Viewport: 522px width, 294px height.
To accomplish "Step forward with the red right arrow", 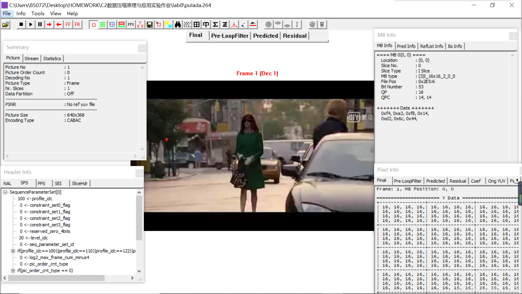I will pyautogui.click(x=49, y=25).
